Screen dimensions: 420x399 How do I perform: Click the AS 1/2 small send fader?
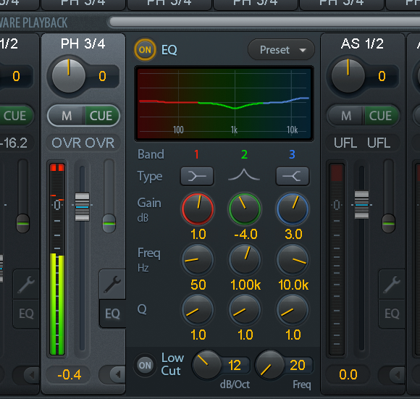click(x=388, y=223)
